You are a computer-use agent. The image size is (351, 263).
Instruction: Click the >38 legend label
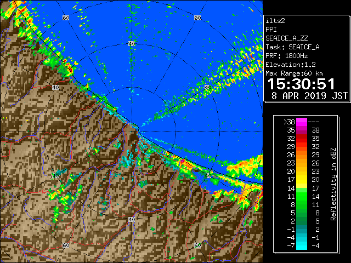tap(289, 122)
